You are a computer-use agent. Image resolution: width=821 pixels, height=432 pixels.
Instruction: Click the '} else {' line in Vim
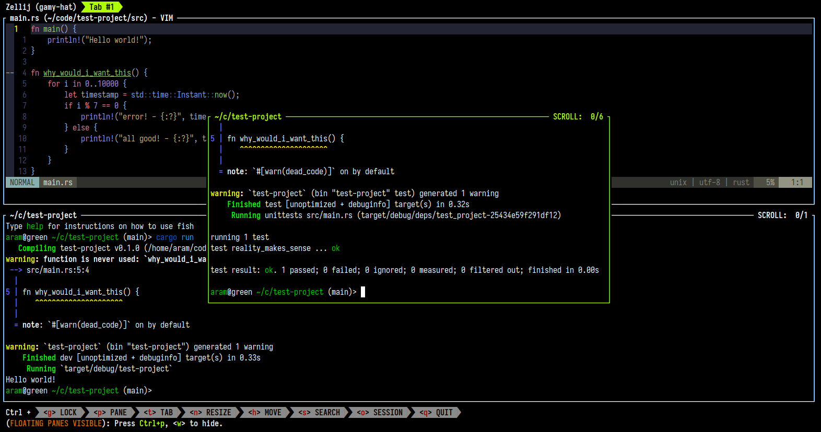click(81, 127)
